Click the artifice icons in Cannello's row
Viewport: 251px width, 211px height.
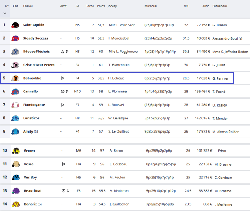65,92
